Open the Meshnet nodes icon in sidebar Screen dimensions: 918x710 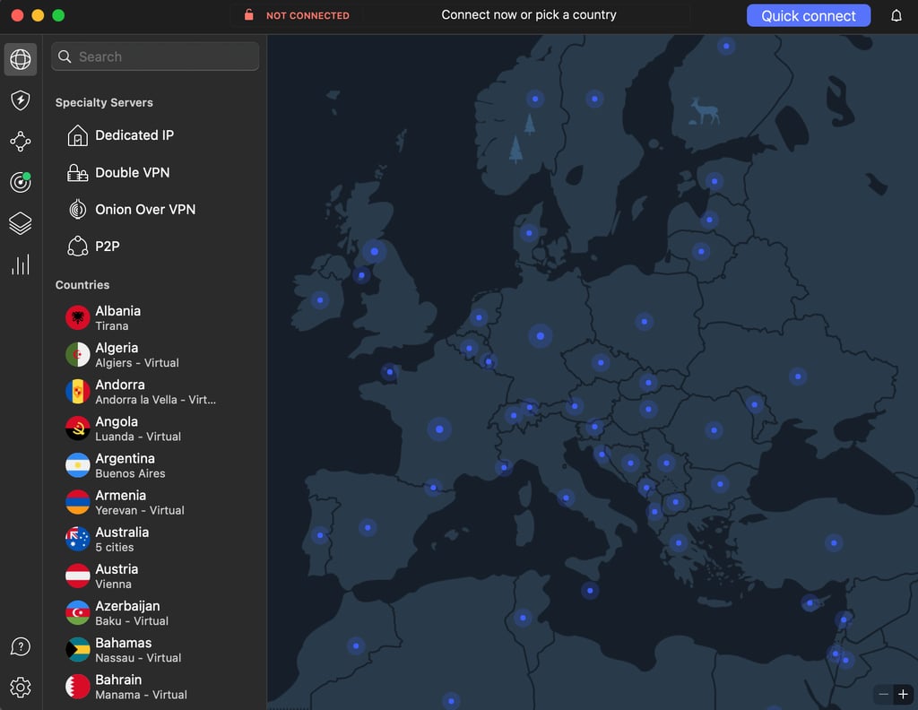tap(21, 141)
